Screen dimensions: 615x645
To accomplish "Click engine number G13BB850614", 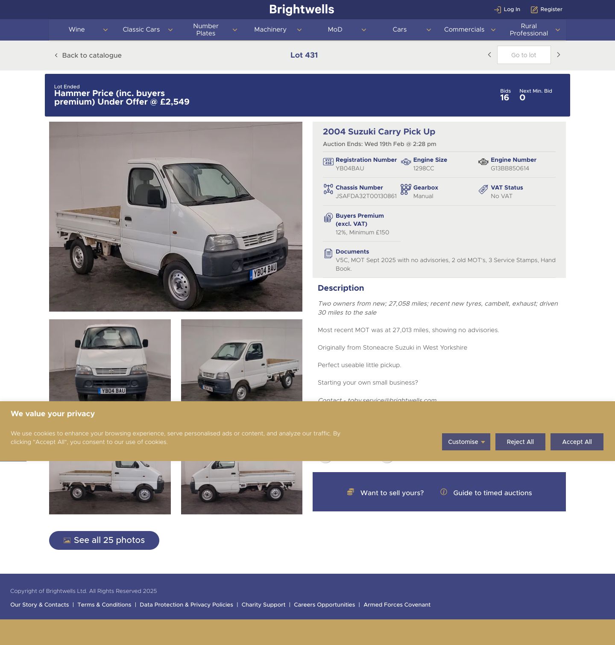I will coord(510,168).
